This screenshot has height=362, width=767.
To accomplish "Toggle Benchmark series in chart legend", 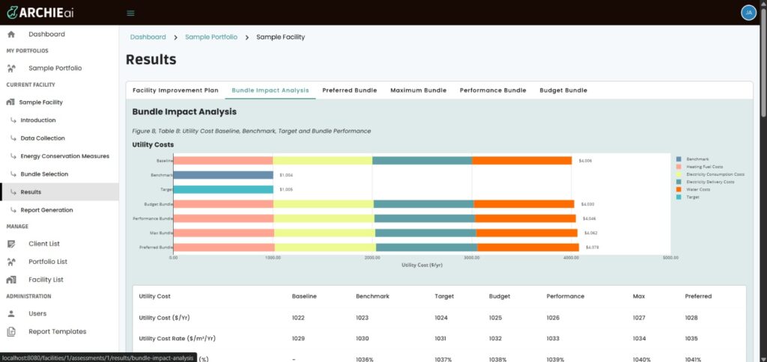I will coord(679,159).
